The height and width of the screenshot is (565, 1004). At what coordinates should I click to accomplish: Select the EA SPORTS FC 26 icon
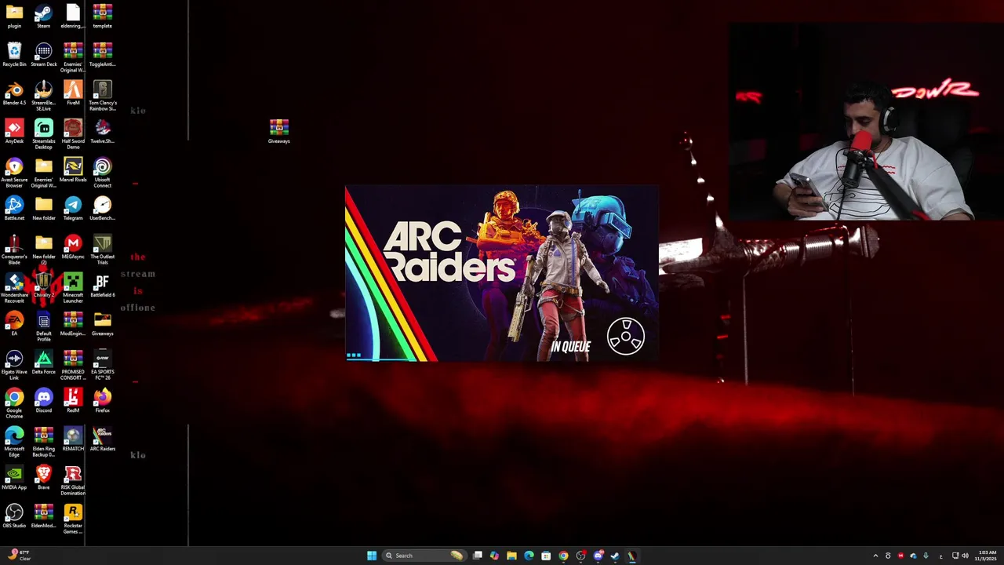pyautogui.click(x=103, y=364)
